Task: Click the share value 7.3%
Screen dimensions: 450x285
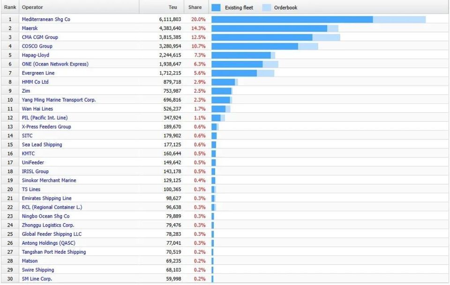Action: point(200,55)
